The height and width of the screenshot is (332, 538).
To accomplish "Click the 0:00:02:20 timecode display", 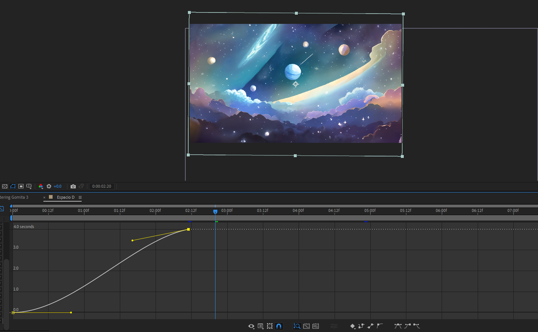I will click(102, 186).
